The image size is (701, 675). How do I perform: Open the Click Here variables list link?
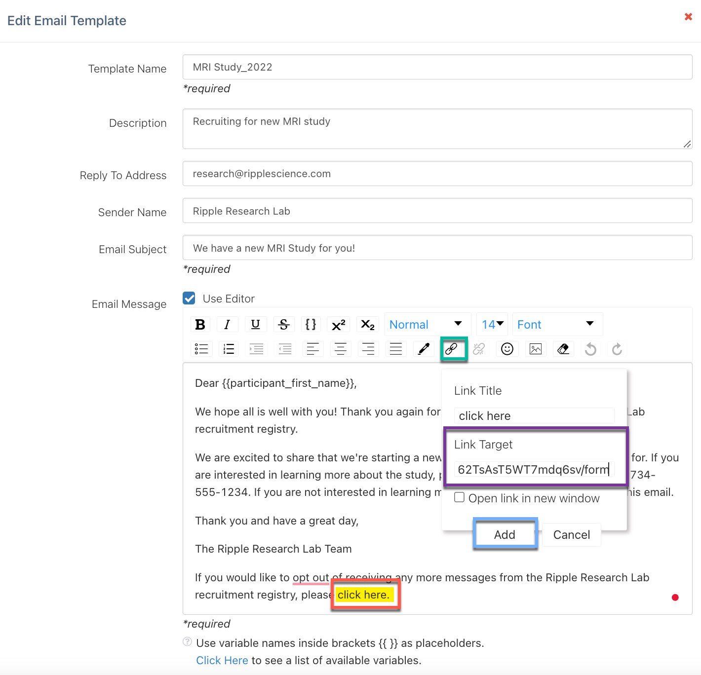pos(222,660)
